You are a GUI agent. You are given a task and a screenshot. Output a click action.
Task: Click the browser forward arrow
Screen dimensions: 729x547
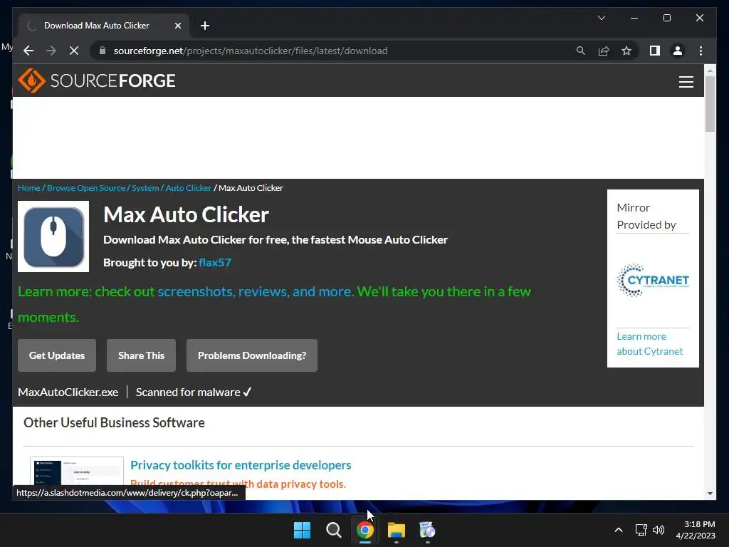point(51,51)
